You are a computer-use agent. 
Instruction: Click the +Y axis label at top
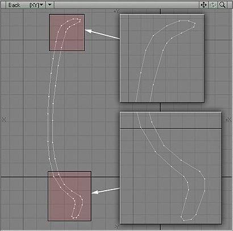click(116, 11)
